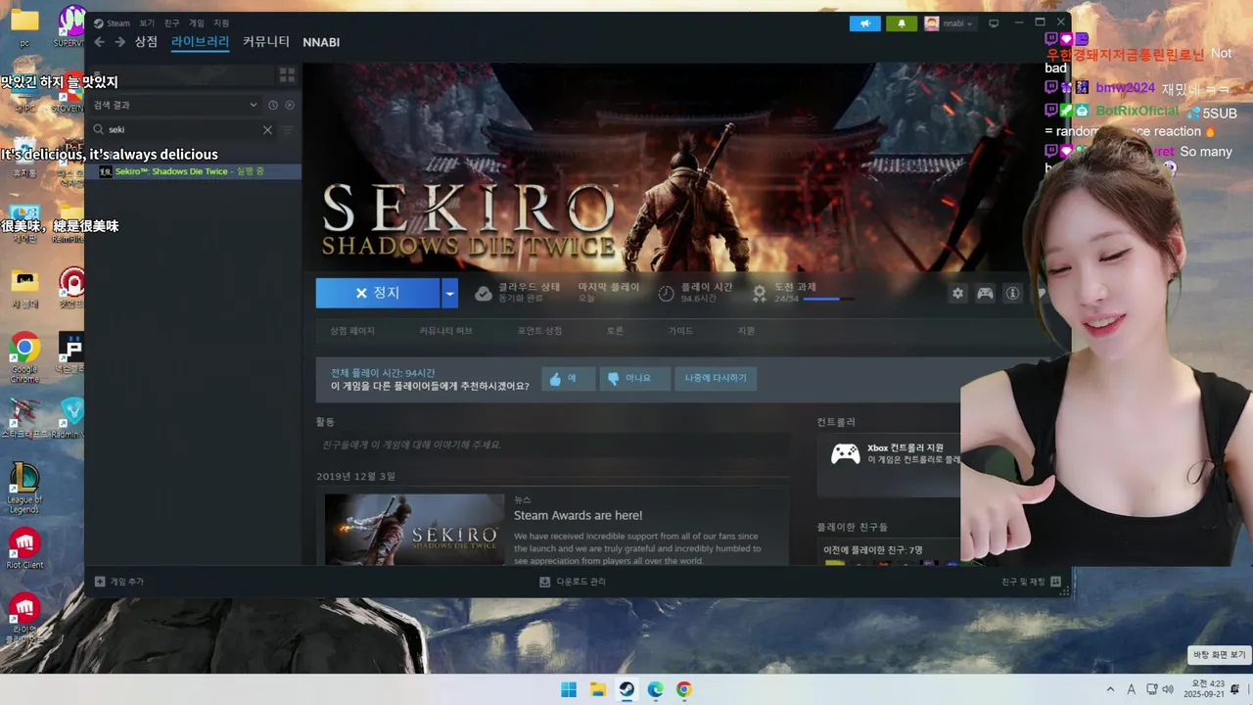Viewport: 1253px width, 705px height.
Task: Open Chrome on taskbar
Action: click(684, 689)
